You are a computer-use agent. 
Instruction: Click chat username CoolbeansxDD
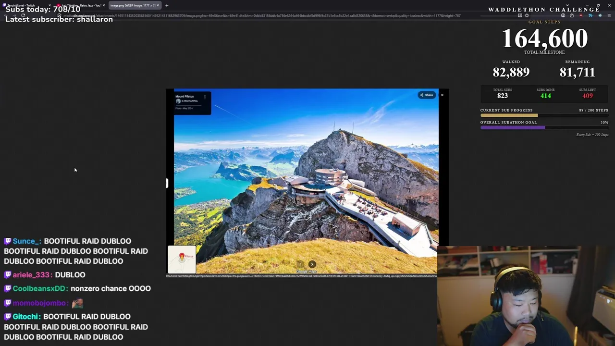click(x=40, y=289)
